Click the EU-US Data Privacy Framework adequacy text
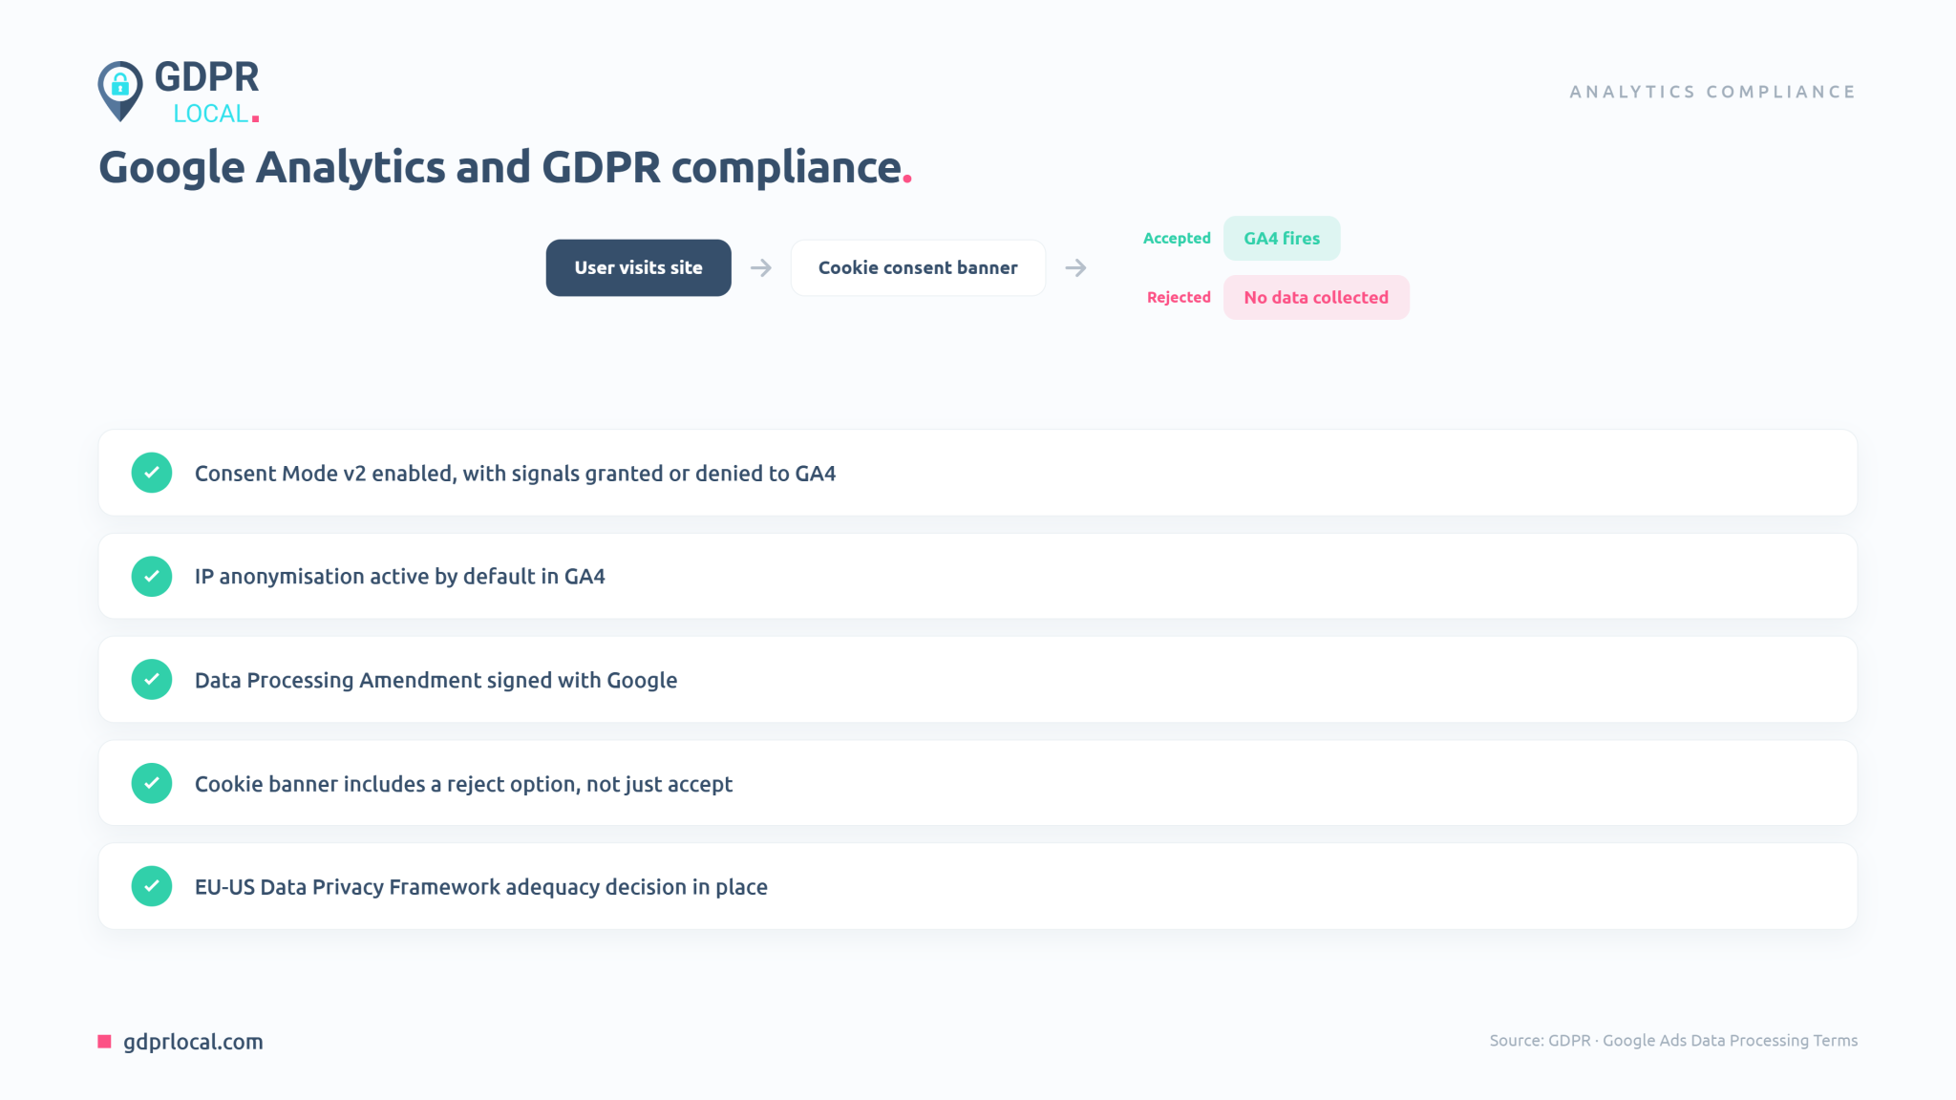Image resolution: width=1956 pixels, height=1100 pixels. (481, 887)
